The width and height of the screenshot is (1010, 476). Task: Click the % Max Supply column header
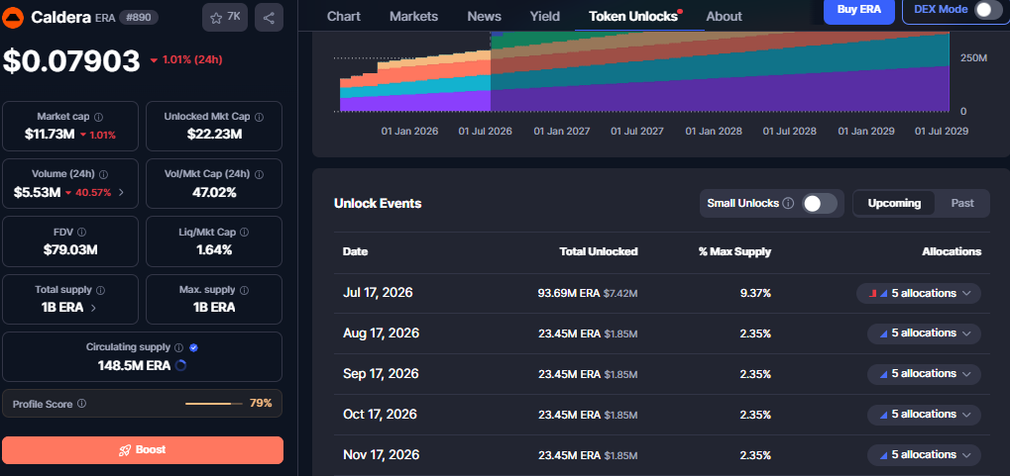tap(735, 251)
